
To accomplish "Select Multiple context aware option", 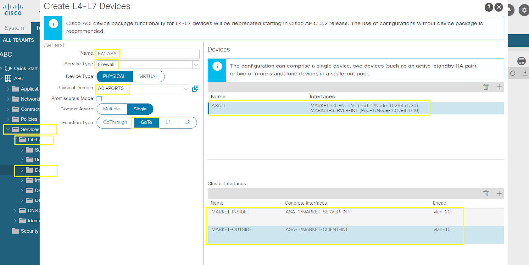I will [111, 109].
